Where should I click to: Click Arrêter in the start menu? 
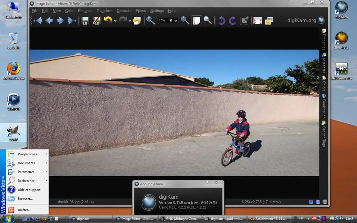pyautogui.click(x=24, y=210)
